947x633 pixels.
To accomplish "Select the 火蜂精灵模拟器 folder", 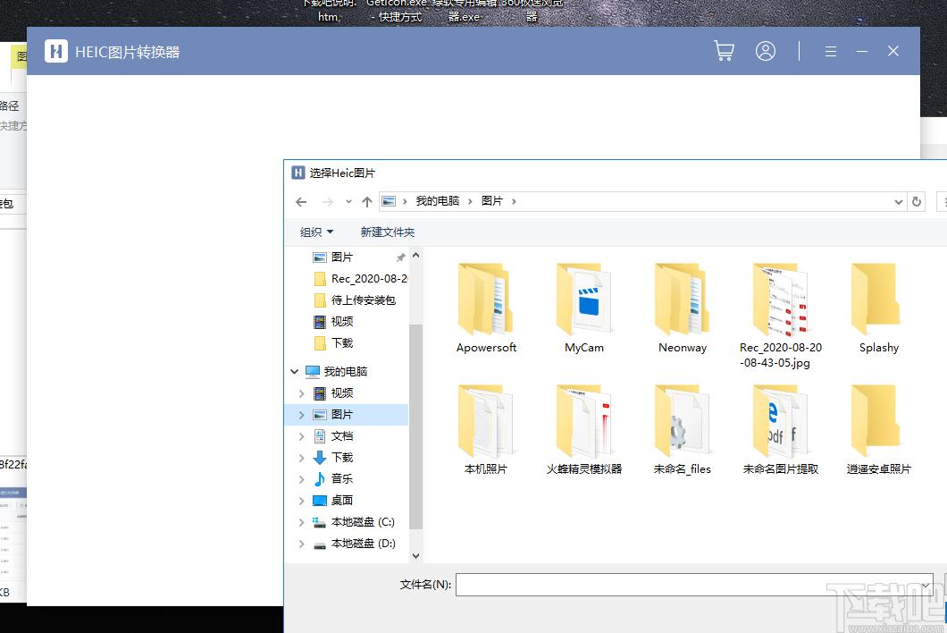I will pyautogui.click(x=584, y=430).
